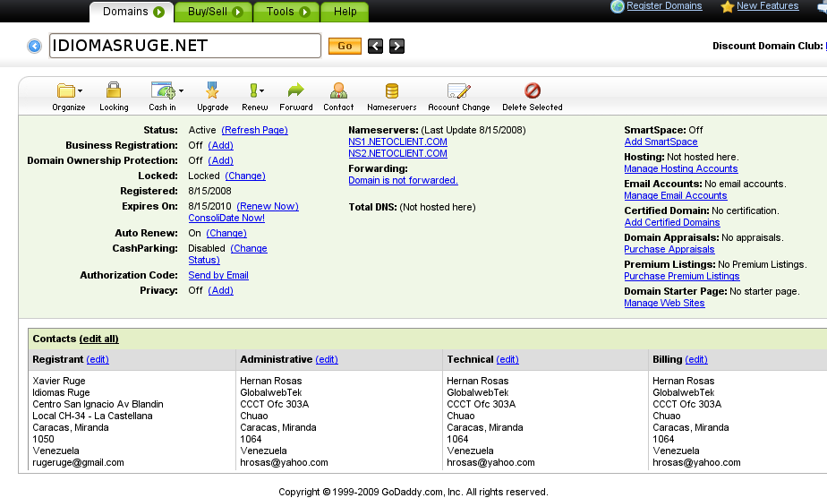This screenshot has height=498, width=827.
Task: Select registrant email rugeruge@gmail.com
Action: coord(78,463)
